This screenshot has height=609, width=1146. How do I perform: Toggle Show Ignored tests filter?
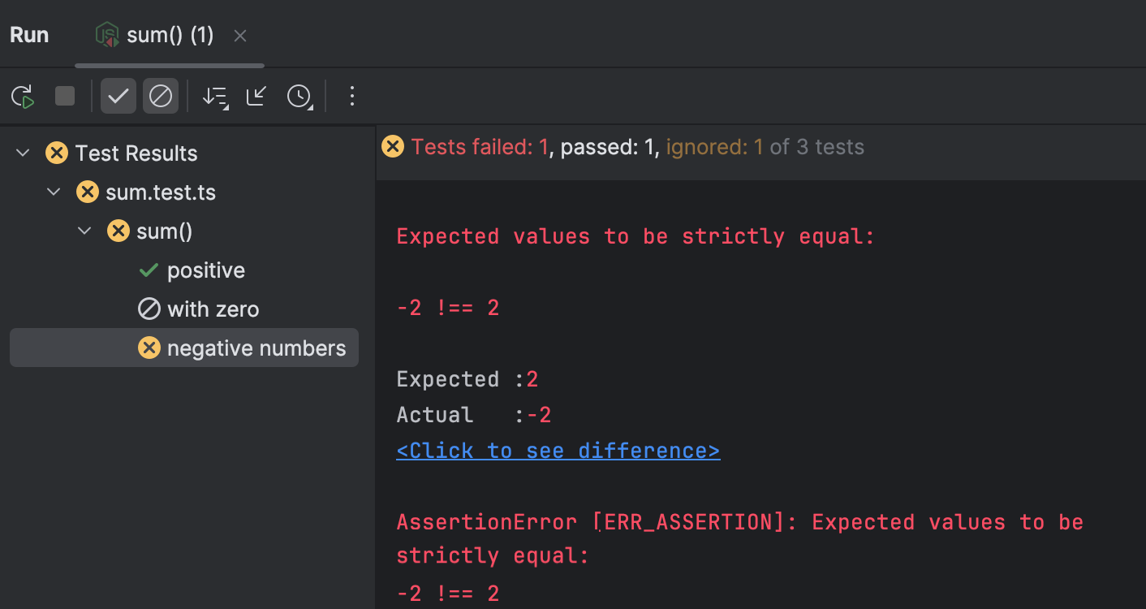tap(161, 97)
